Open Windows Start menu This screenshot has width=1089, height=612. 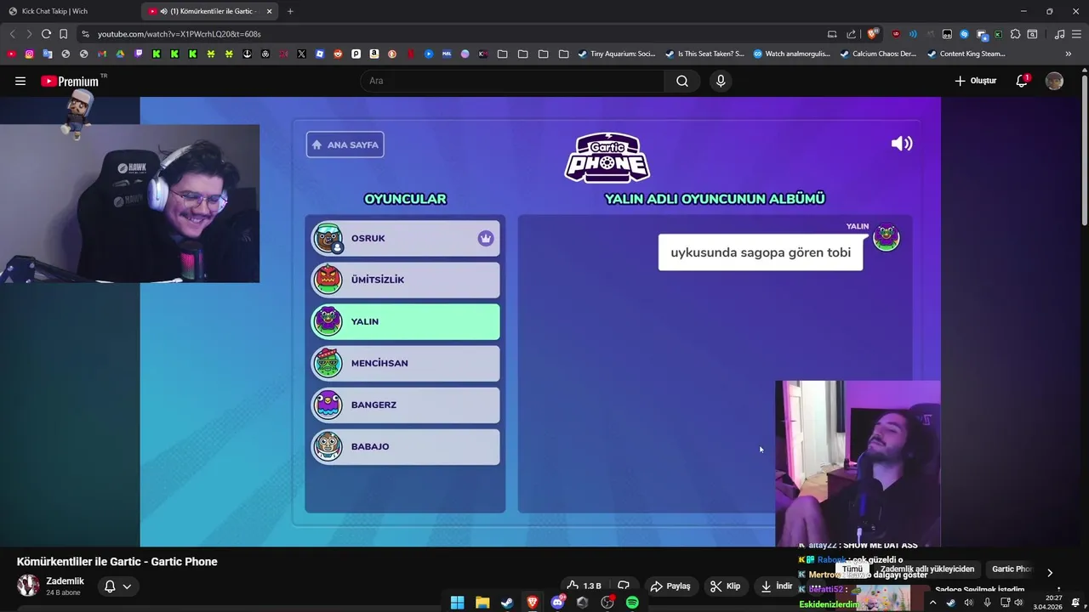tap(457, 603)
